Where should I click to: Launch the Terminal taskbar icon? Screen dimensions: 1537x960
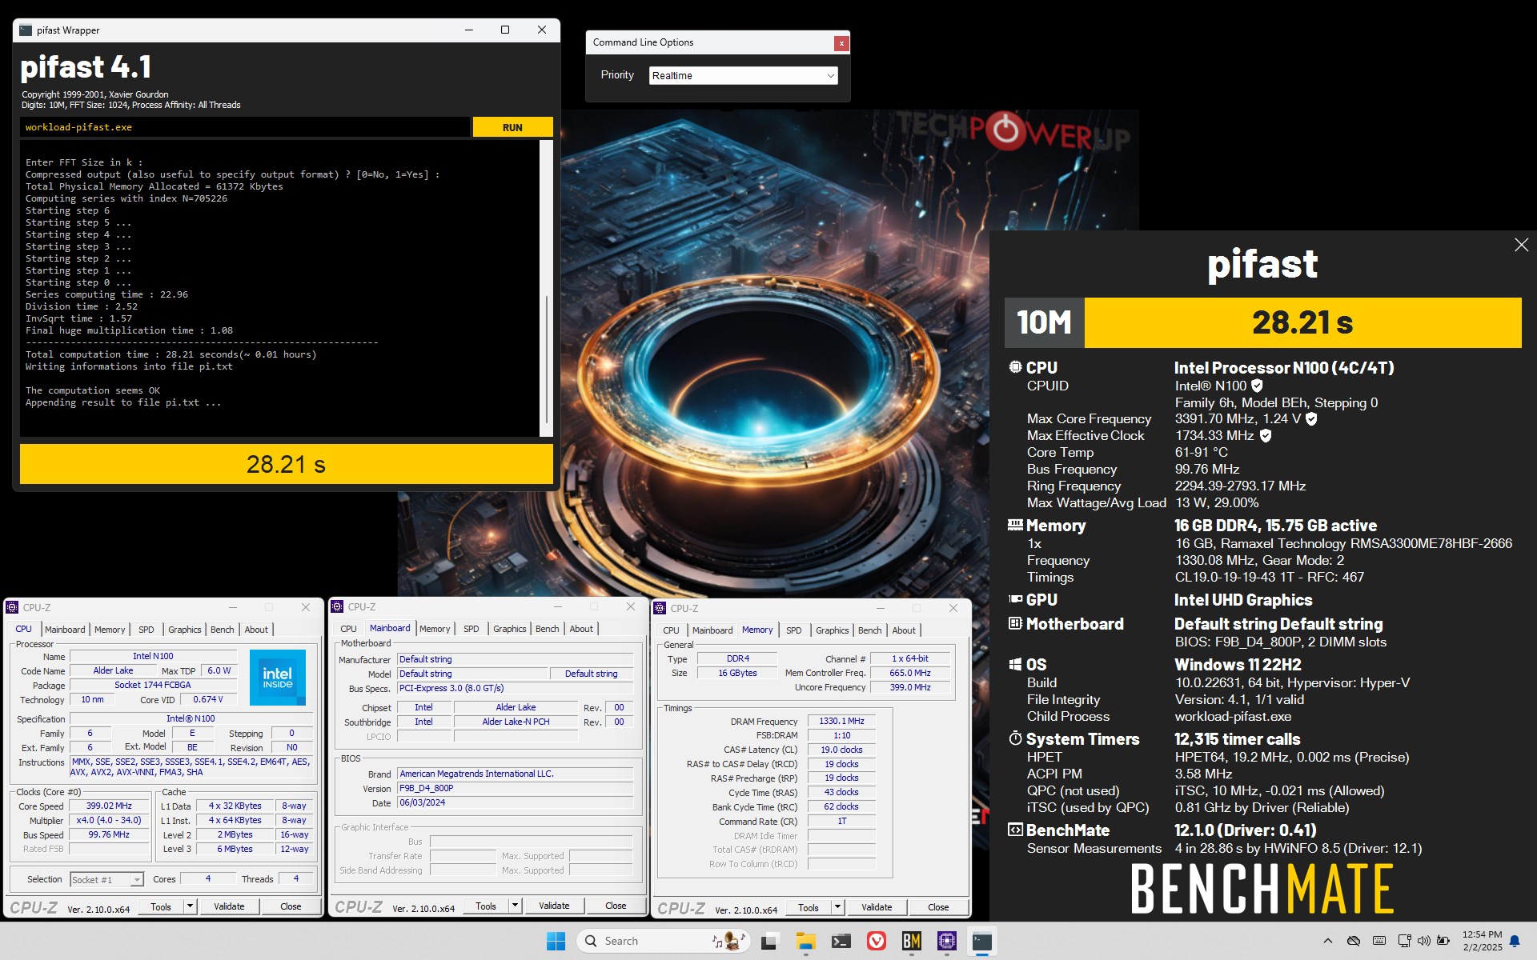point(841,941)
